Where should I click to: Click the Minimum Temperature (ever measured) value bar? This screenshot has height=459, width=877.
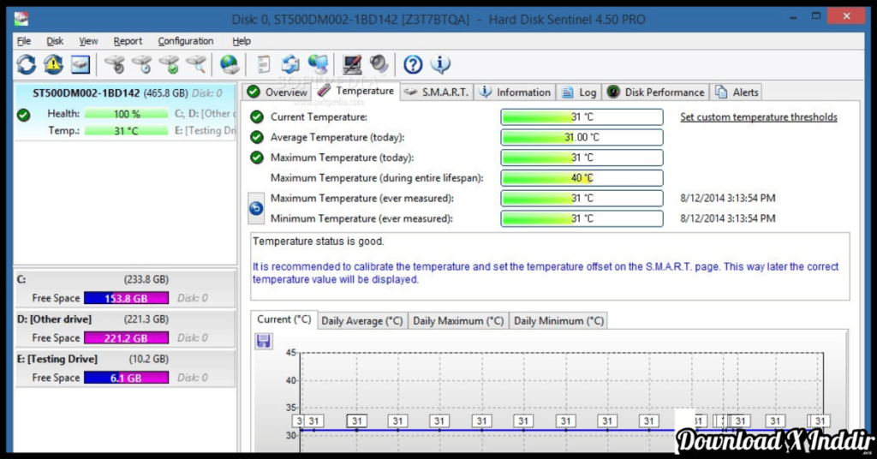coord(582,218)
